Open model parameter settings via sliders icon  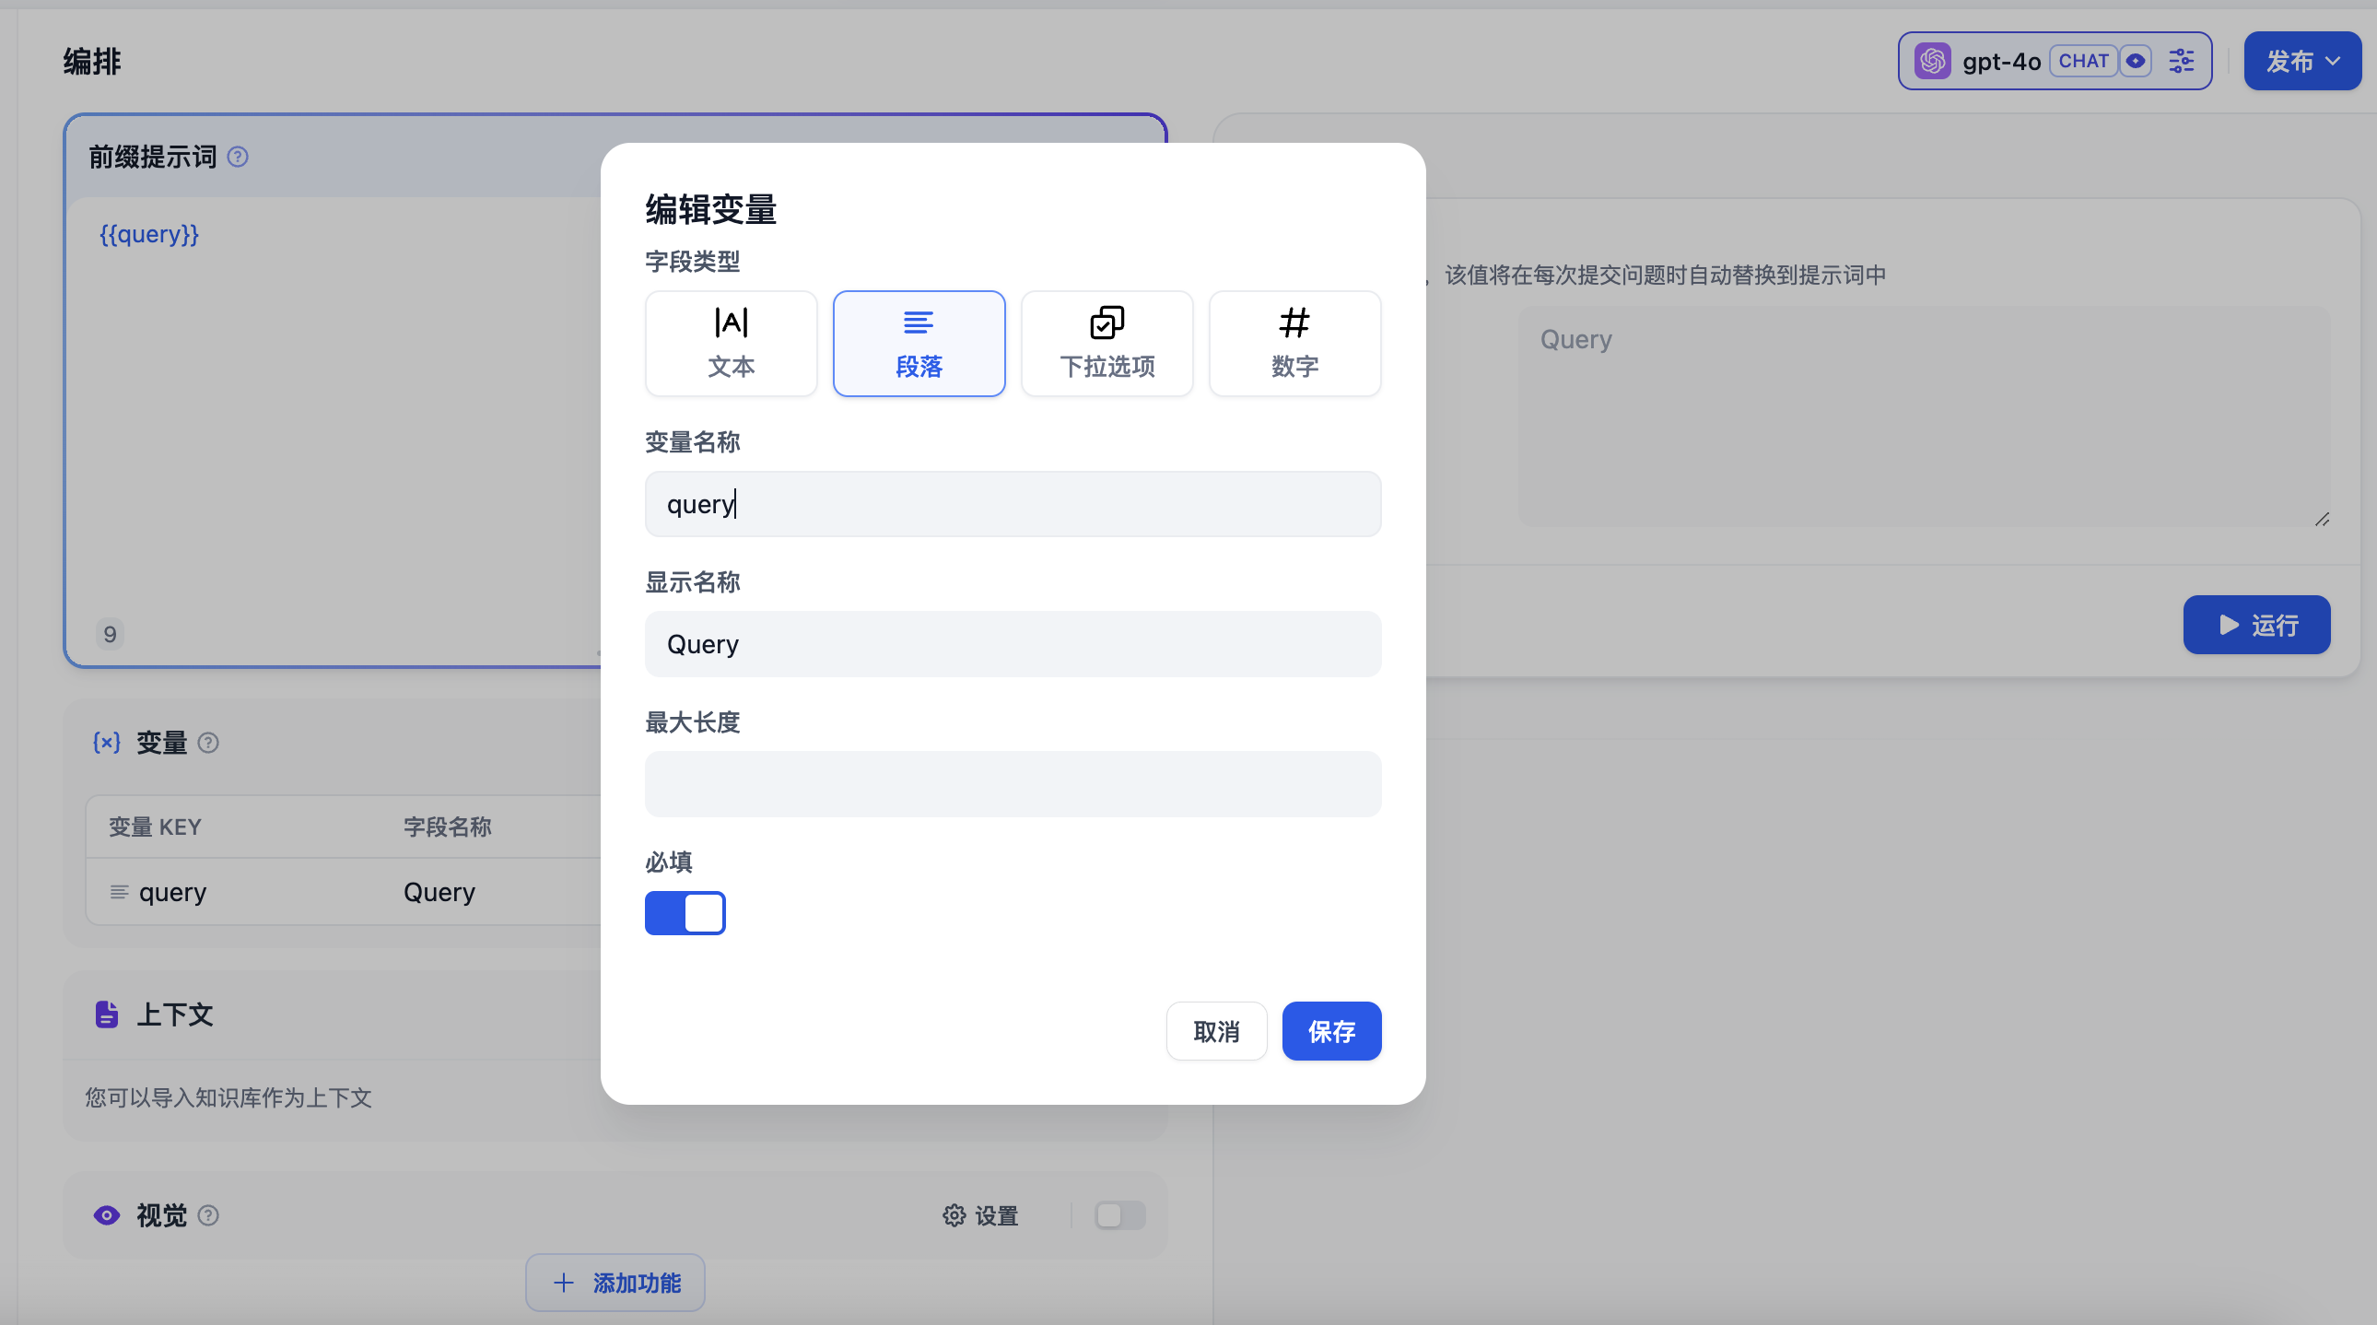(x=2184, y=60)
